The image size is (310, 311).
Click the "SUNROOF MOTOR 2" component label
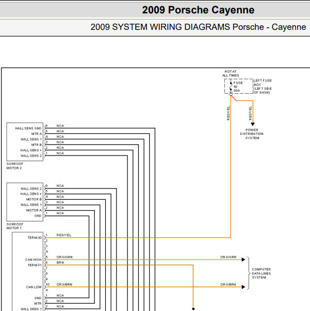(x=15, y=166)
